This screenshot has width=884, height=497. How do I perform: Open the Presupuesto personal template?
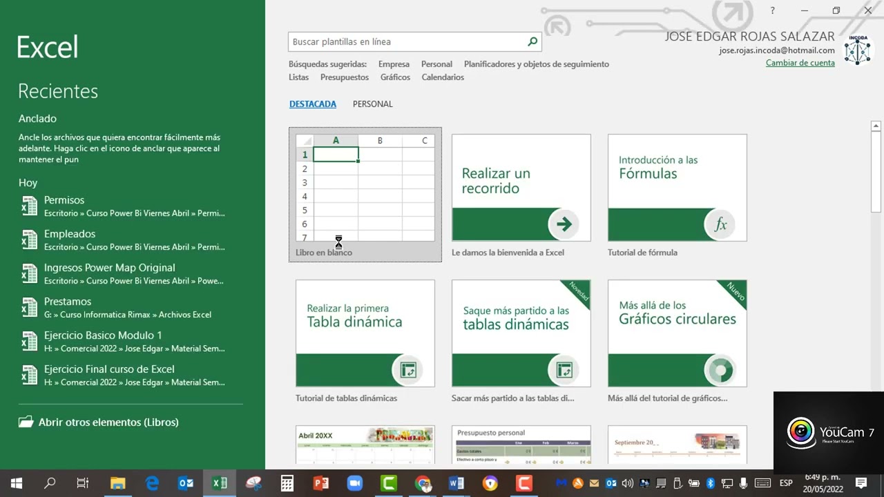click(521, 445)
